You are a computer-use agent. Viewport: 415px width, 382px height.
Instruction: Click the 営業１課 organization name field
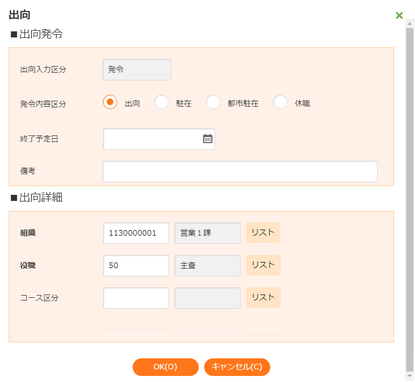pyautogui.click(x=207, y=233)
